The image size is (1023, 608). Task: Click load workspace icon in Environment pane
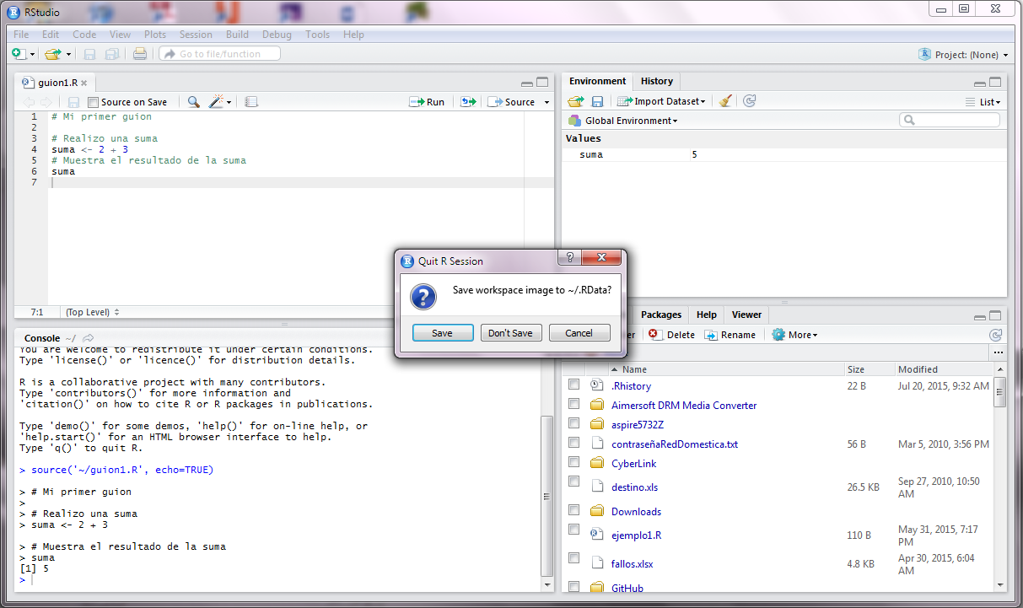point(575,101)
